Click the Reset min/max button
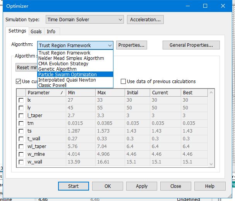 27,67
